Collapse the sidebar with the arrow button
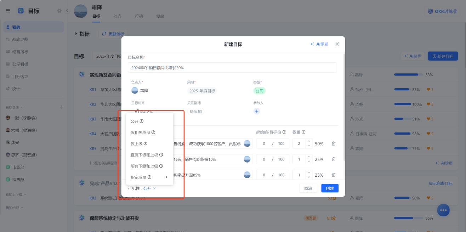 (67, 11)
